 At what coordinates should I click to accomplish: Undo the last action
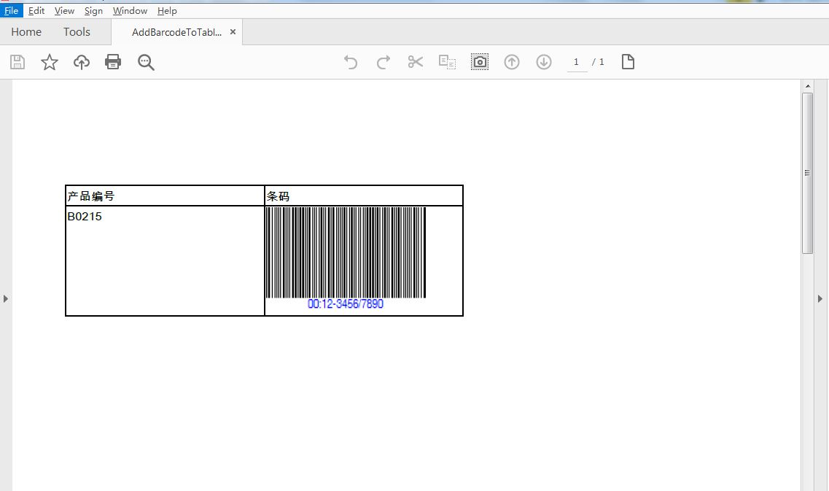coord(351,62)
